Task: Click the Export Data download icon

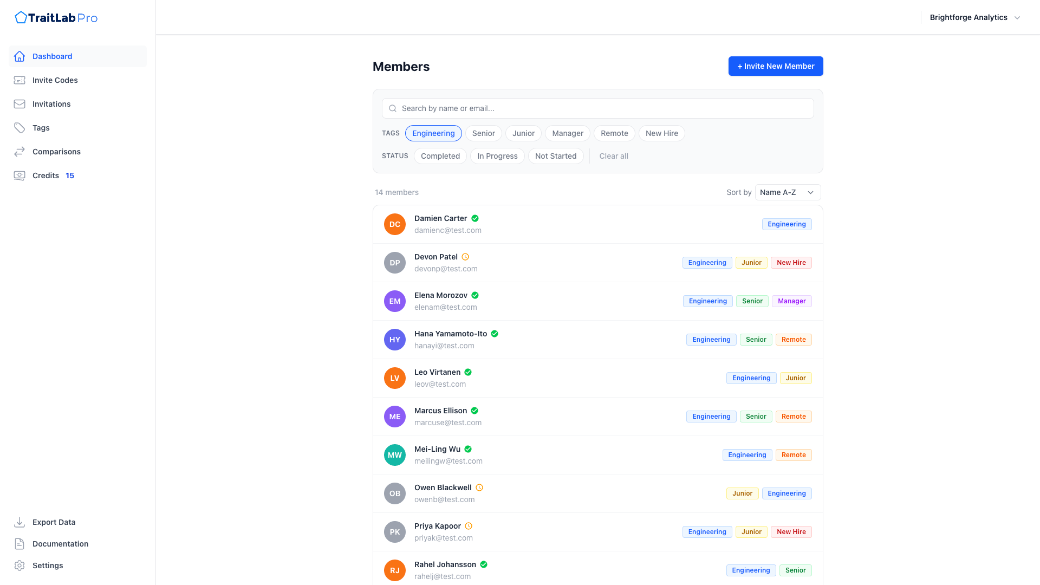Action: point(19,522)
